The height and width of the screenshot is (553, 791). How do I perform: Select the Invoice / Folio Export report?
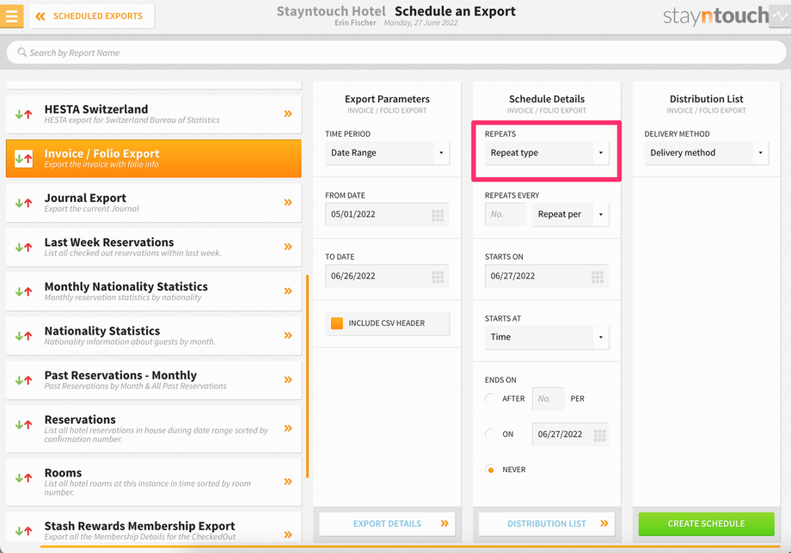coord(154,158)
